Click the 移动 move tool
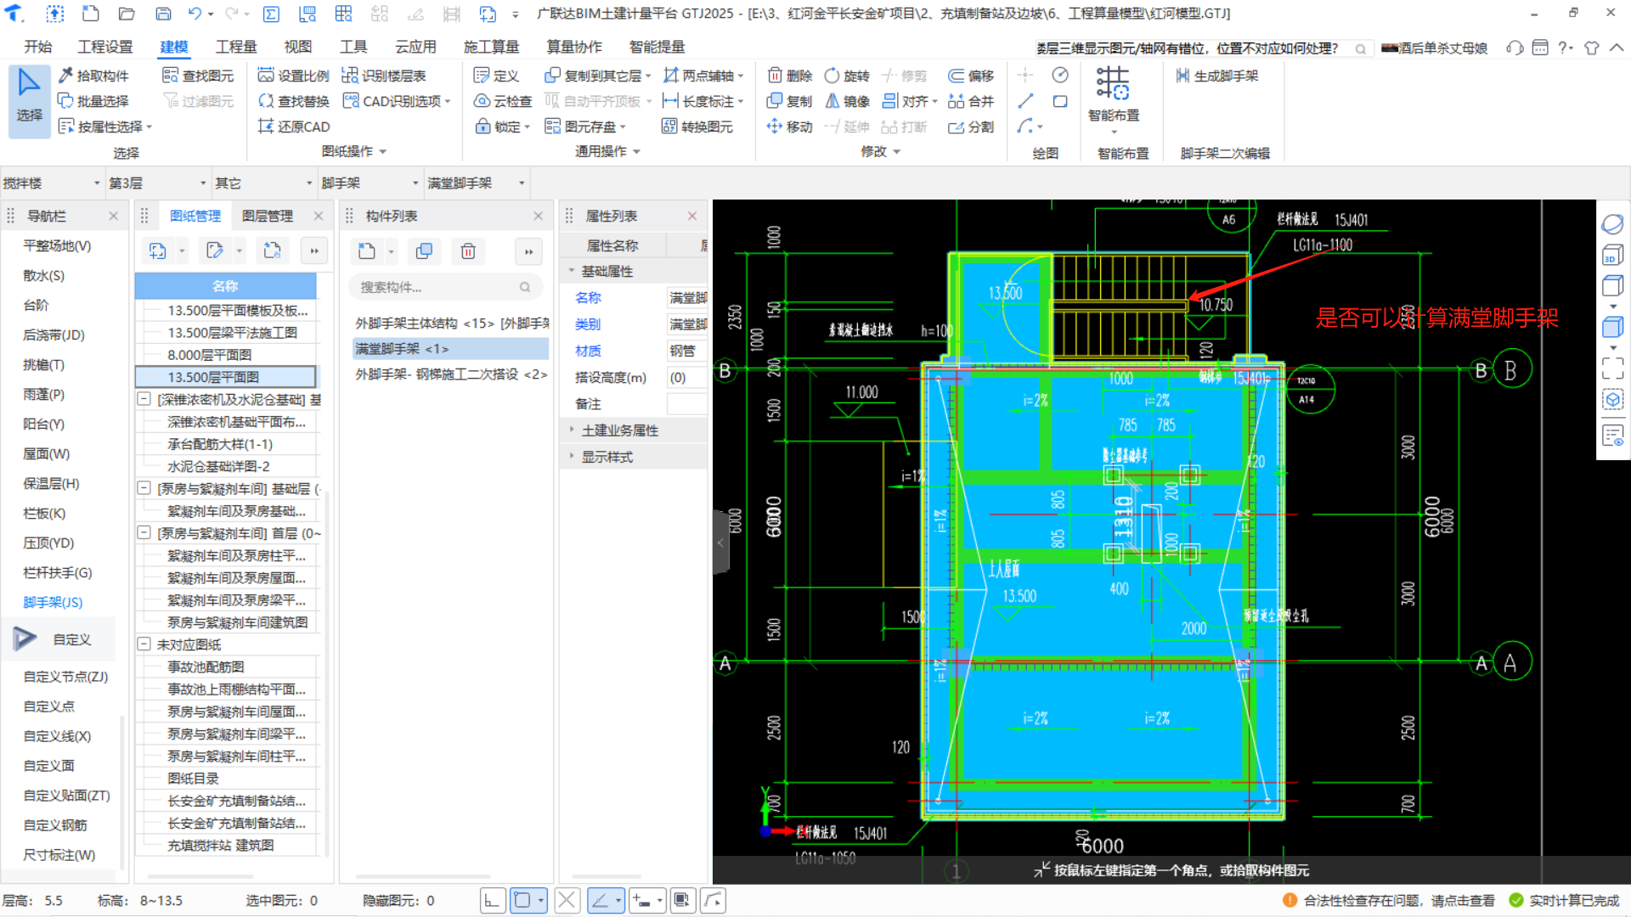The height and width of the screenshot is (917, 1631). click(790, 127)
